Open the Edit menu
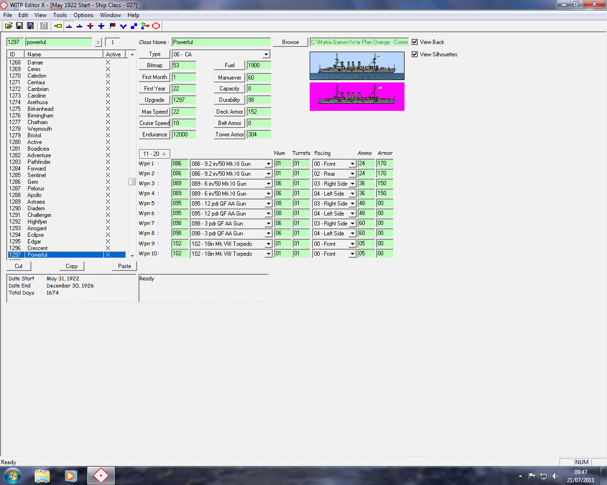Screen dimensions: 607x485 point(23,15)
